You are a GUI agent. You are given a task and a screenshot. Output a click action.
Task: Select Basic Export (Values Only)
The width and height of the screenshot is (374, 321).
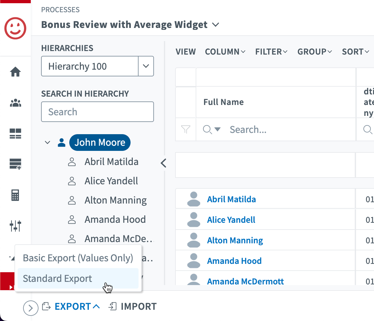point(78,258)
